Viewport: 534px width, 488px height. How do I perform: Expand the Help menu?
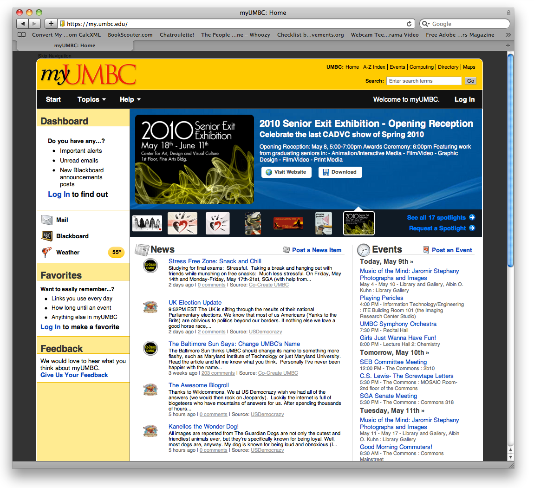130,99
